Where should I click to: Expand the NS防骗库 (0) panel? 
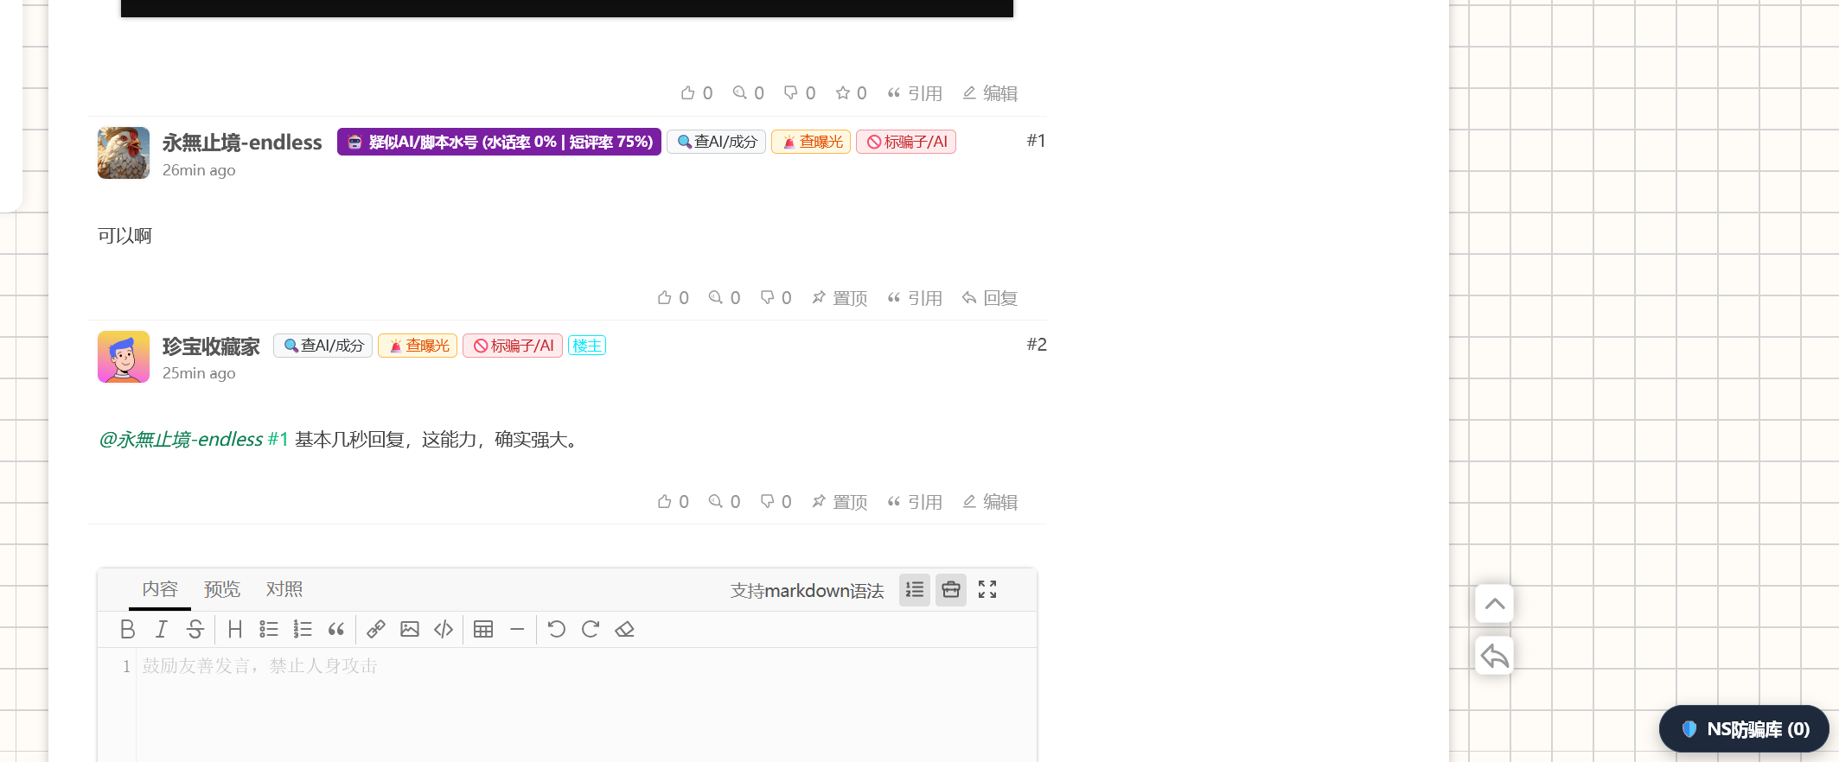click(x=1744, y=729)
